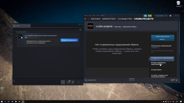184x103 pixels.
Task: Open the v.robin.projects profile name link
Action: click(104, 26)
